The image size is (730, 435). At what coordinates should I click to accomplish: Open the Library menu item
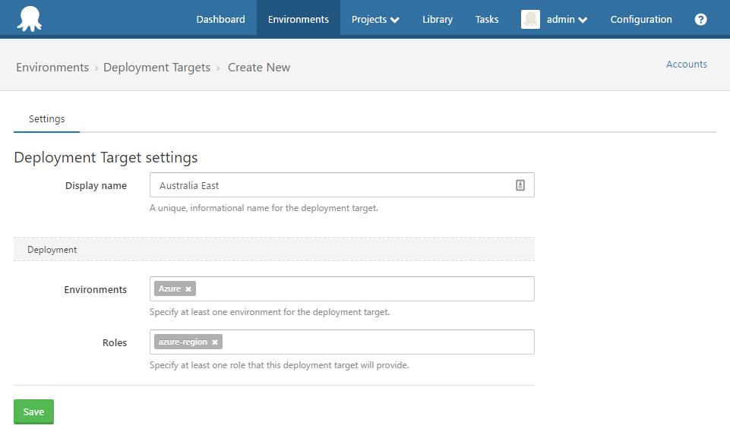pos(438,20)
